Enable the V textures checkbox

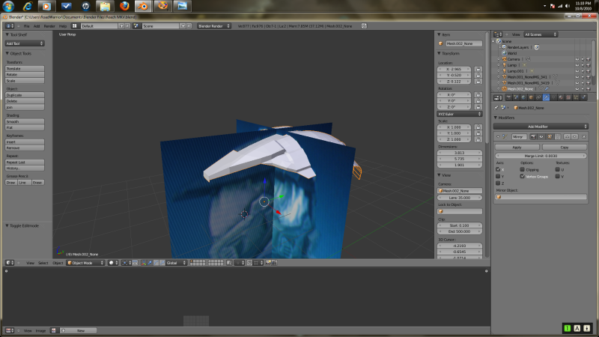[557, 176]
